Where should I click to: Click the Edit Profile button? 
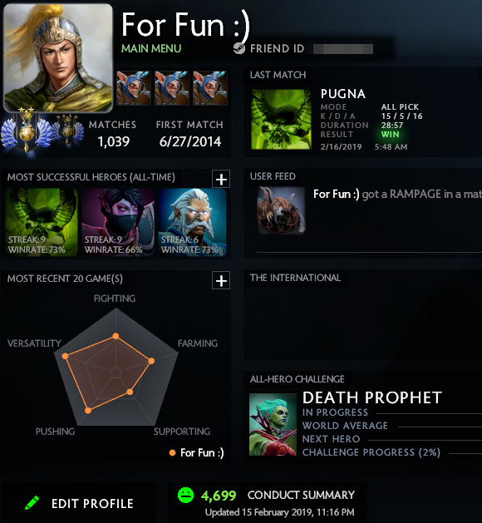point(79,503)
